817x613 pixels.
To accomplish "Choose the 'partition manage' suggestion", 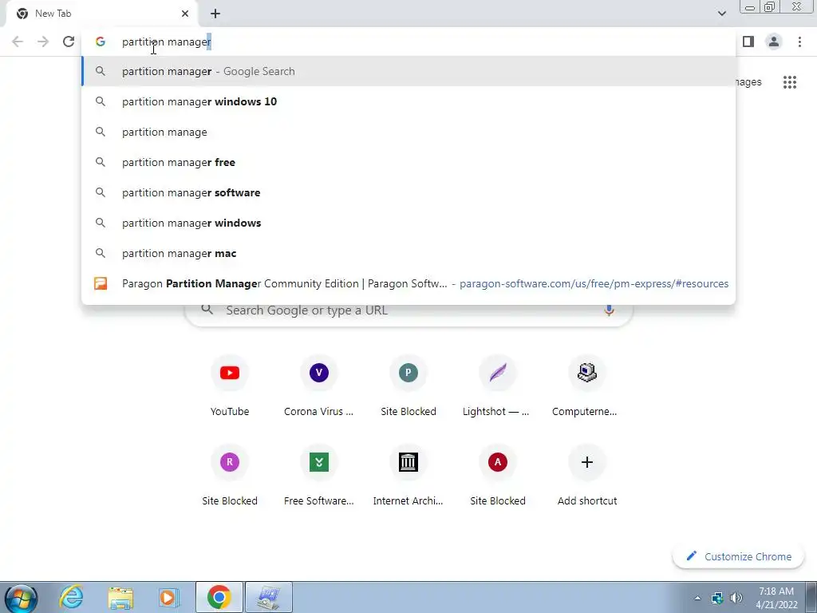I will click(408, 132).
